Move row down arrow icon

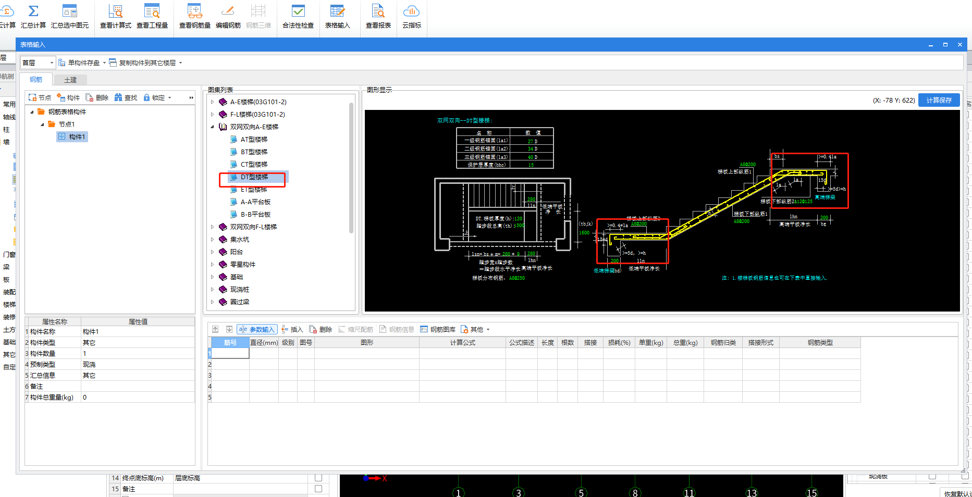click(229, 329)
